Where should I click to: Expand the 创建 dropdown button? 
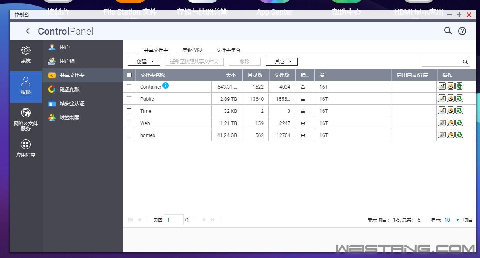click(x=144, y=62)
